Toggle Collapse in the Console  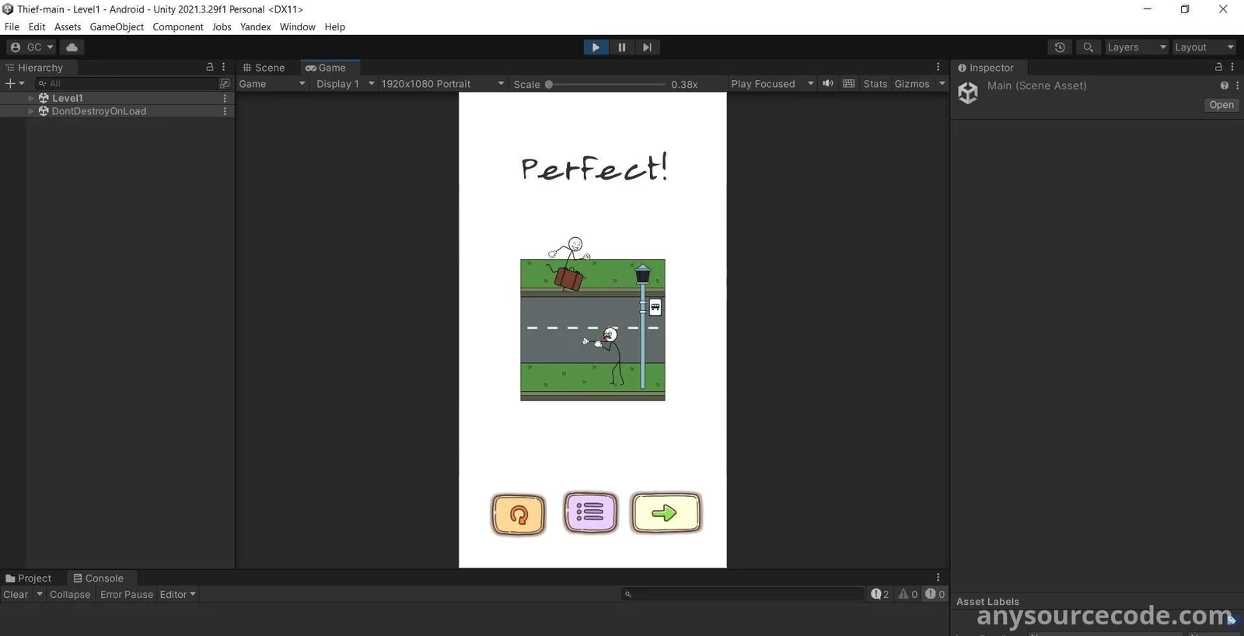coord(70,595)
